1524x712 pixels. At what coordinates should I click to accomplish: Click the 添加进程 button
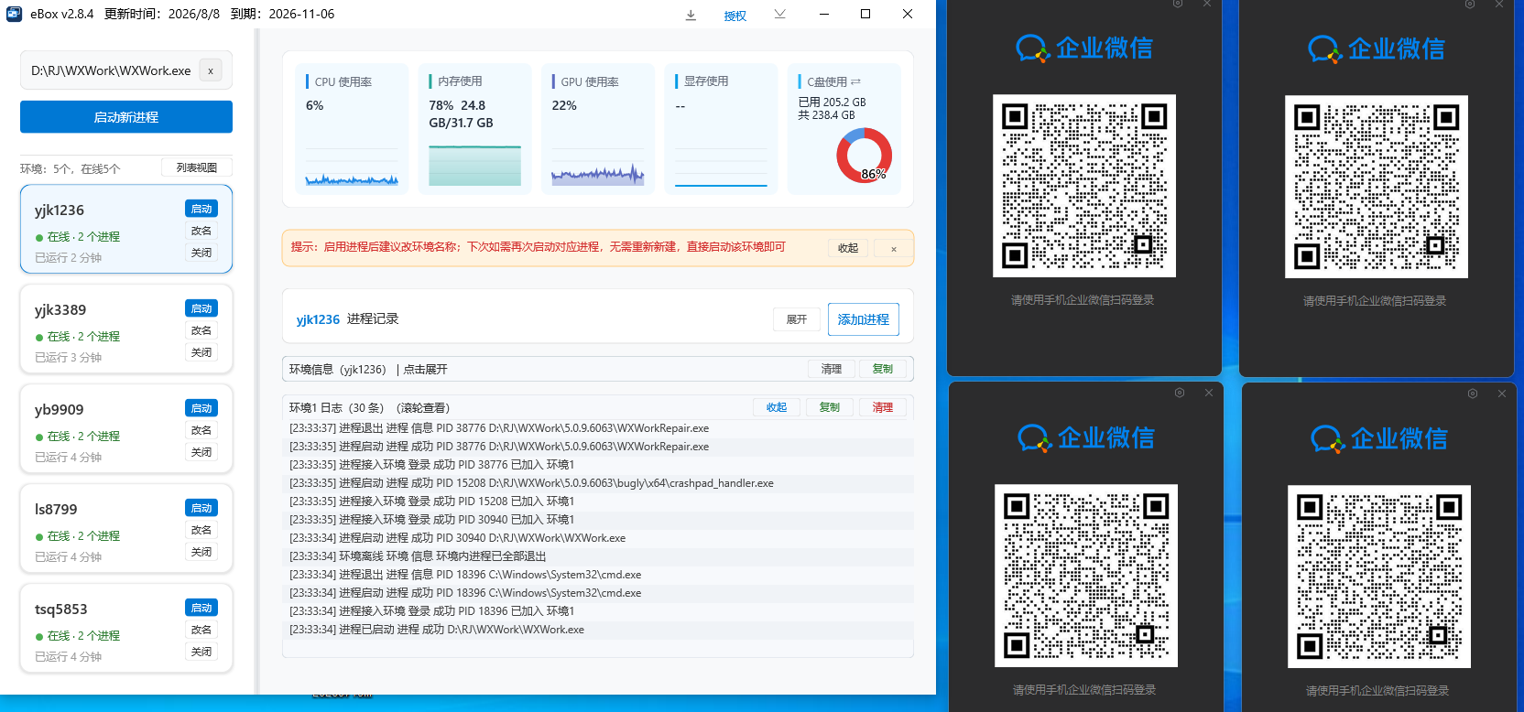864,319
